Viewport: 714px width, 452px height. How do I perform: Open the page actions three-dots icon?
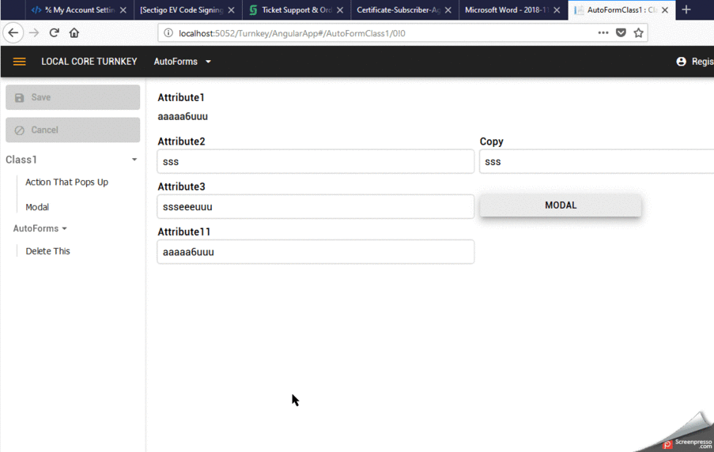[603, 33]
